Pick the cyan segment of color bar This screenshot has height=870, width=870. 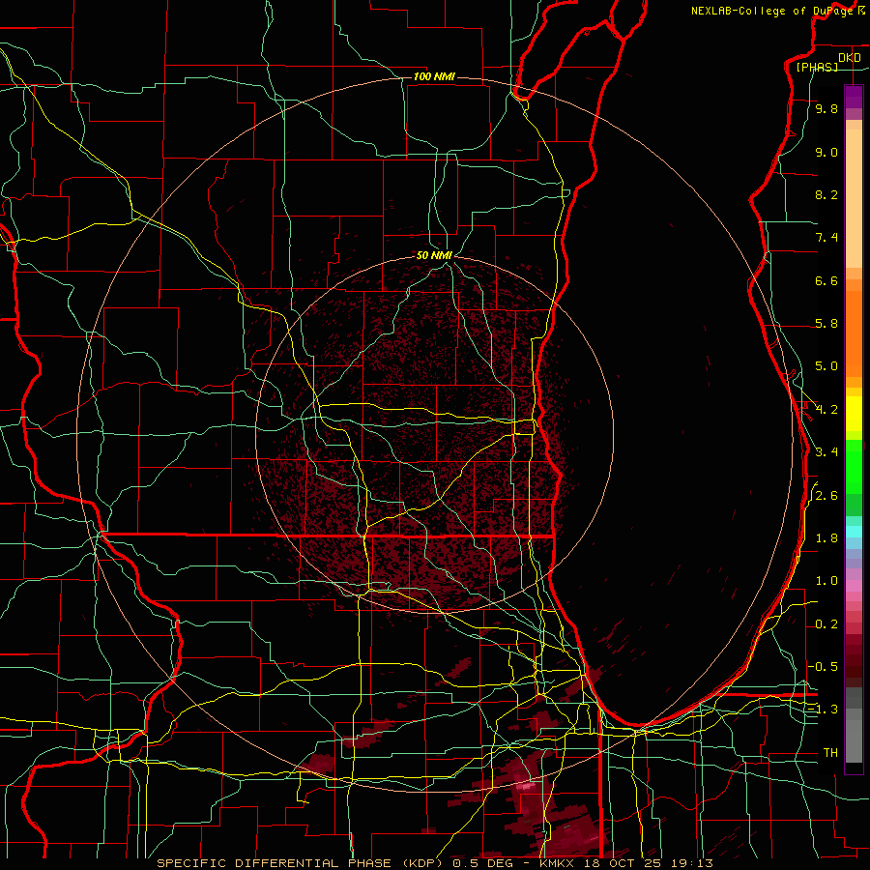click(x=854, y=532)
